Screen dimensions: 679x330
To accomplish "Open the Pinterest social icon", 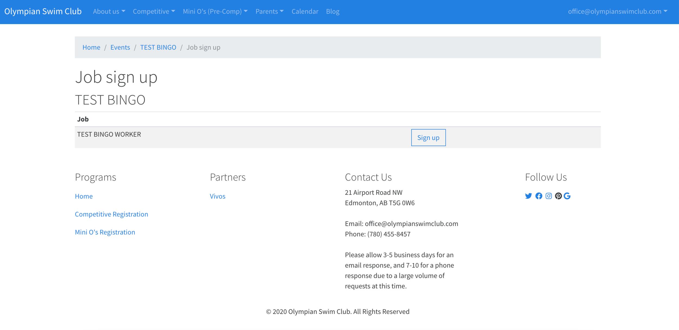I will pos(558,196).
